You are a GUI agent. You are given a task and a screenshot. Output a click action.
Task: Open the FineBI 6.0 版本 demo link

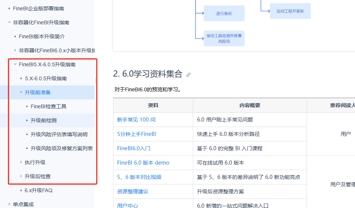143,163
